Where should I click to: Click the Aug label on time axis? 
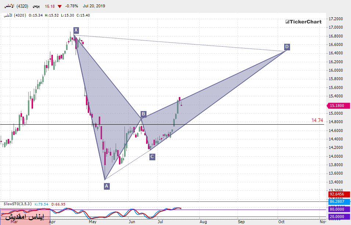click(x=203, y=222)
